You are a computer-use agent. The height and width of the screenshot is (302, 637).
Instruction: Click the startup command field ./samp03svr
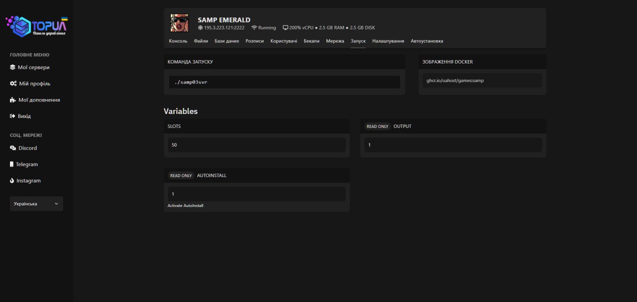pyautogui.click(x=284, y=82)
